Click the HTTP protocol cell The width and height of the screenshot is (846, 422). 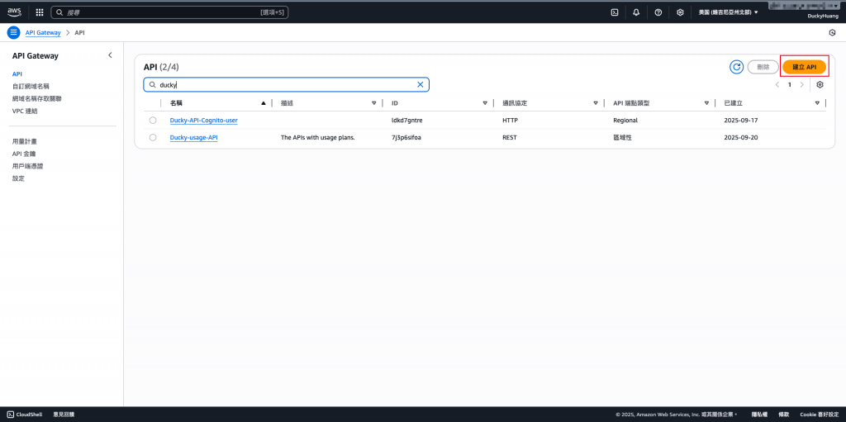tap(510, 121)
